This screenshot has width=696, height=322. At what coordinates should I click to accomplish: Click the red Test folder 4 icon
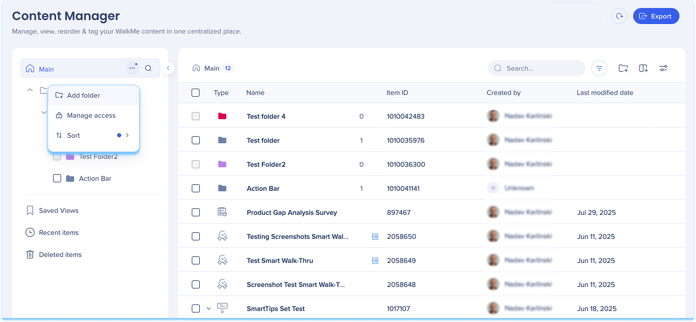(x=222, y=116)
